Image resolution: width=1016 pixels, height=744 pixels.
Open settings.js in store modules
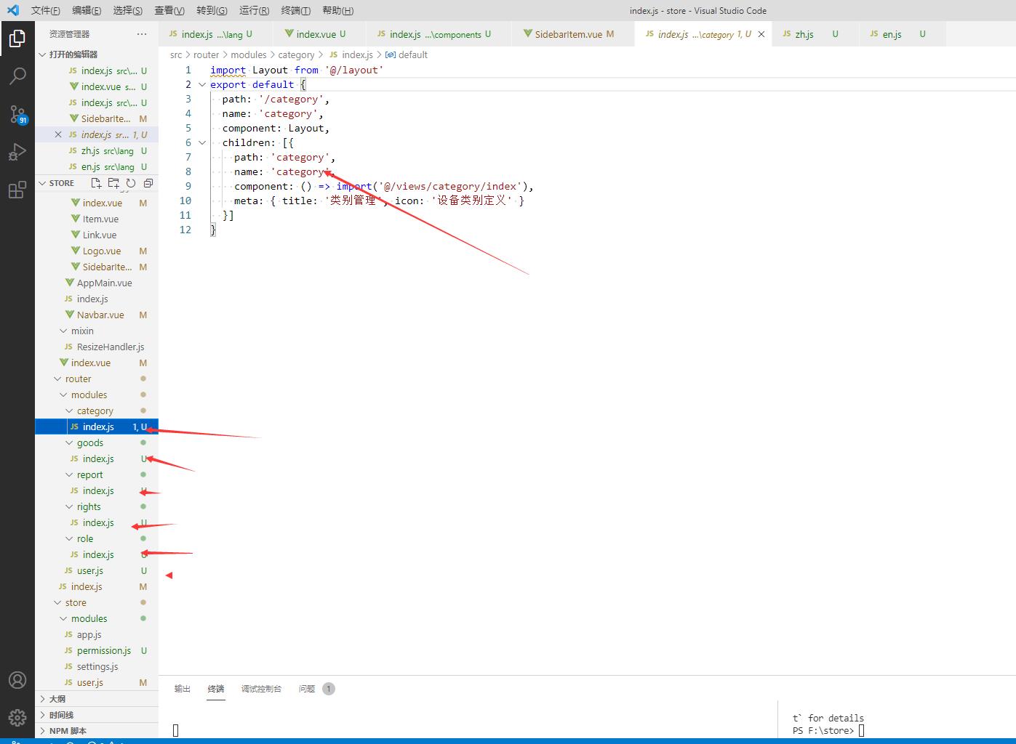pos(97,666)
